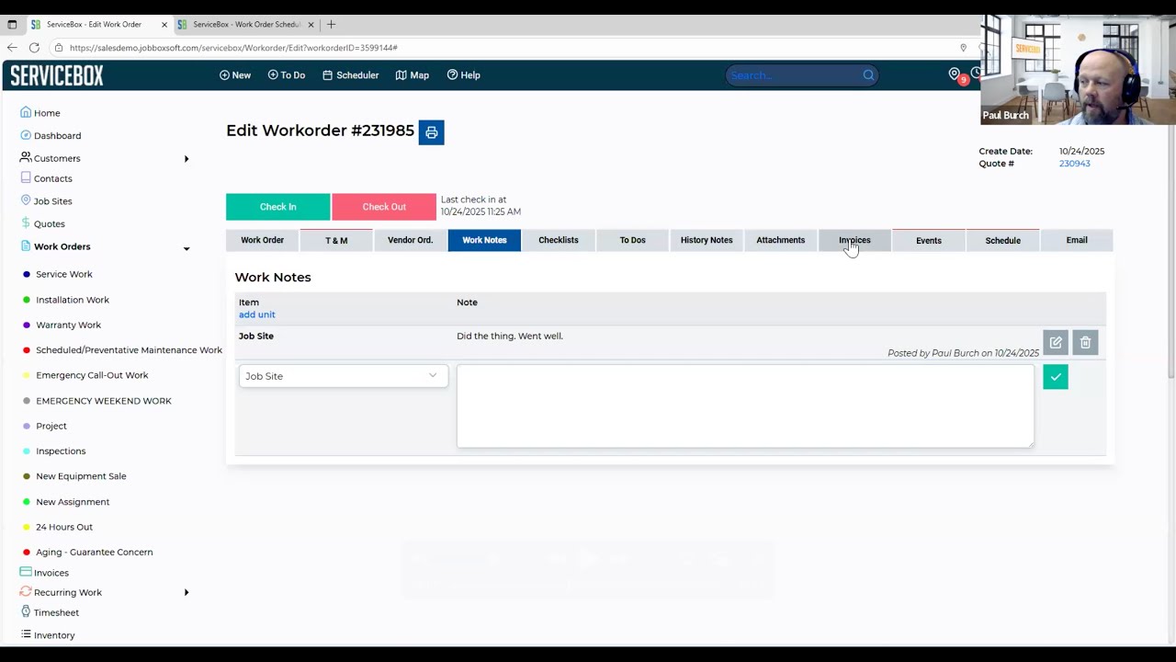1176x662 pixels.
Task: Open the Job Site item dropdown
Action: (x=344, y=376)
